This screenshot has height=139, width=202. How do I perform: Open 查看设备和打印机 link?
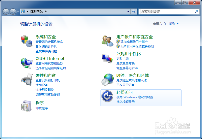click(x=48, y=80)
